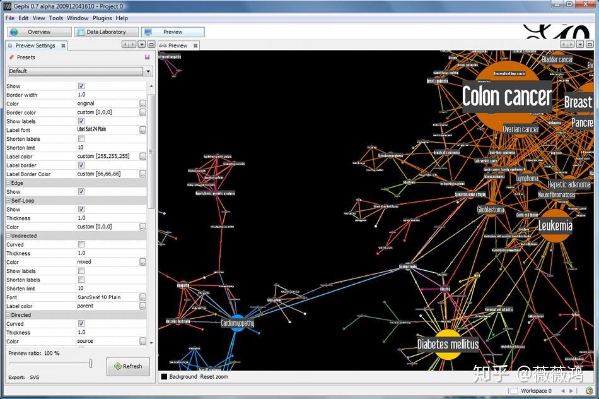Toggle the Label border checkbox
599x399 pixels.
81,165
